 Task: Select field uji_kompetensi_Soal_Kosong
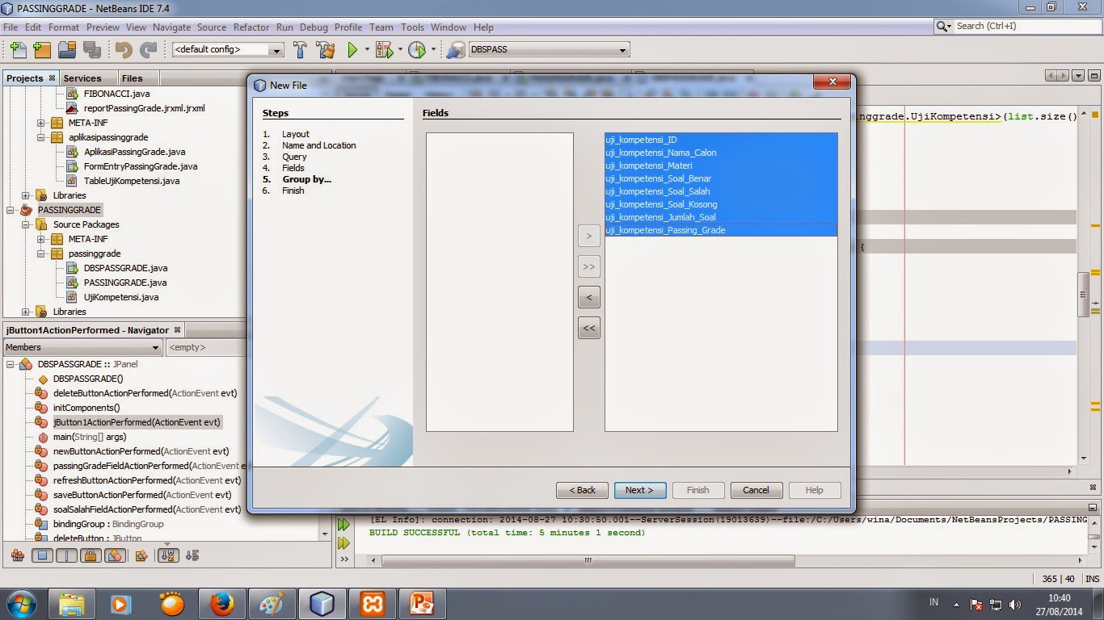721,204
